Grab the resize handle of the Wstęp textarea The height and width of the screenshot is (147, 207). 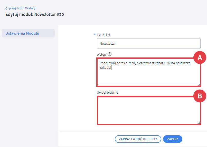point(199,84)
